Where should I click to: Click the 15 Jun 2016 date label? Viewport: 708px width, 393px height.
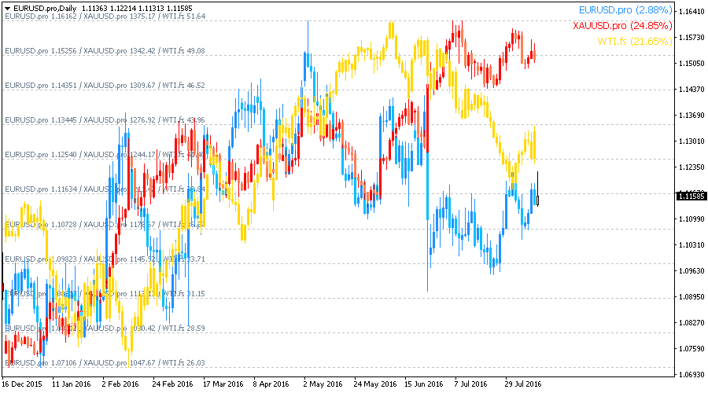click(x=424, y=384)
